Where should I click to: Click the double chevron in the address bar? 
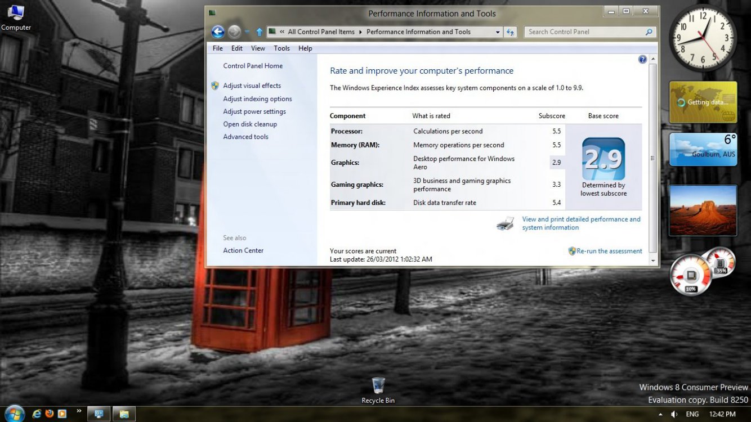click(x=282, y=32)
